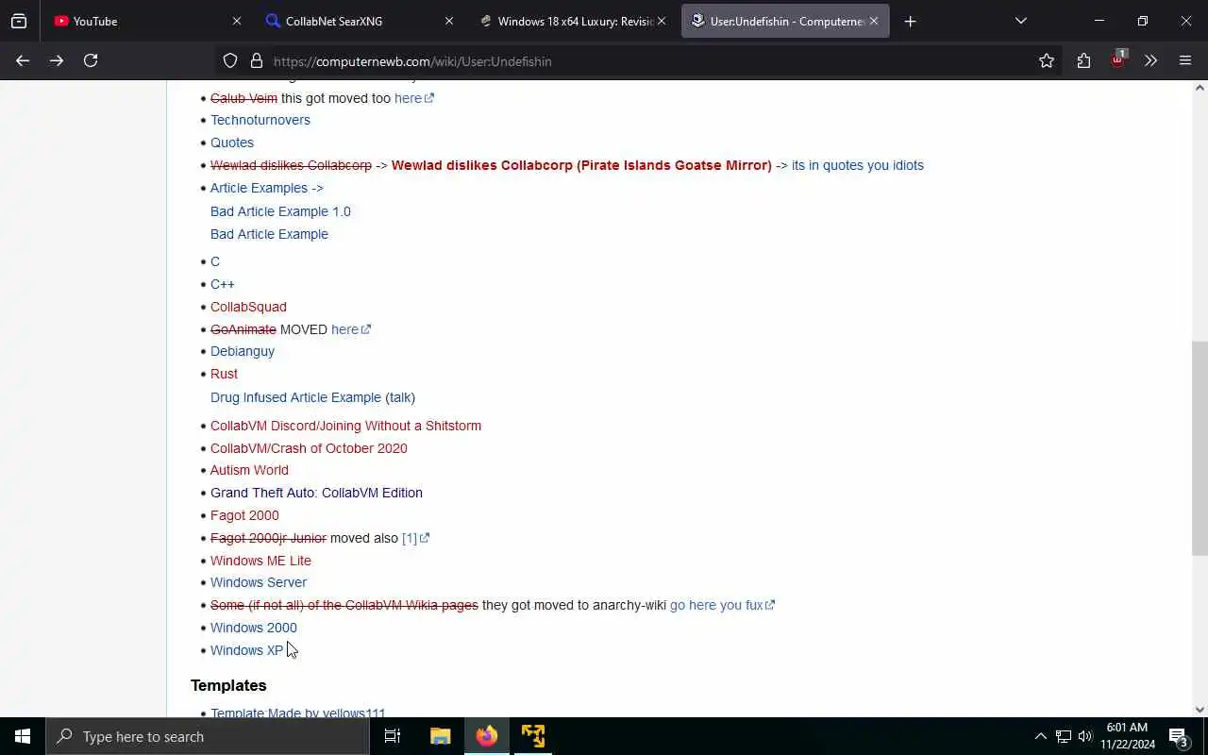Open Task View on the taskbar
The image size is (1208, 755).
(x=393, y=736)
